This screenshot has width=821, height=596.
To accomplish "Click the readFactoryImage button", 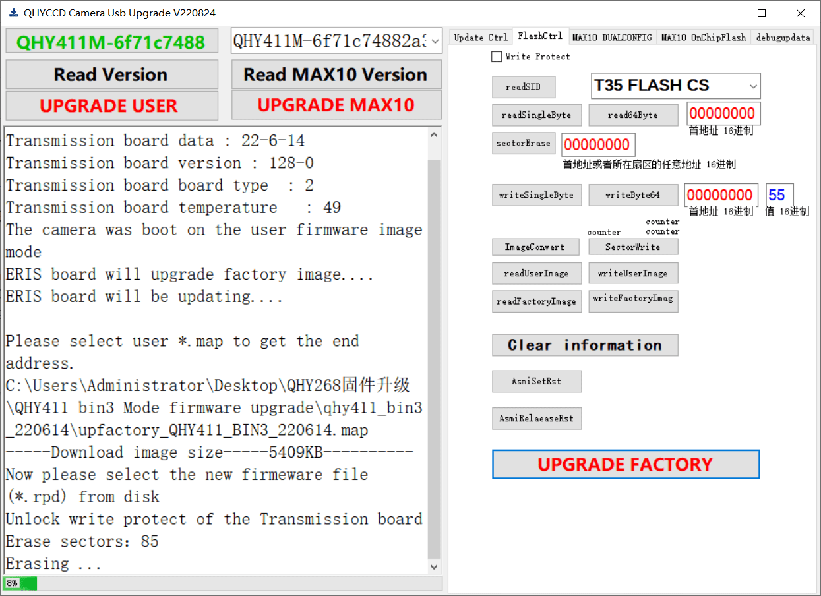I will 537,301.
